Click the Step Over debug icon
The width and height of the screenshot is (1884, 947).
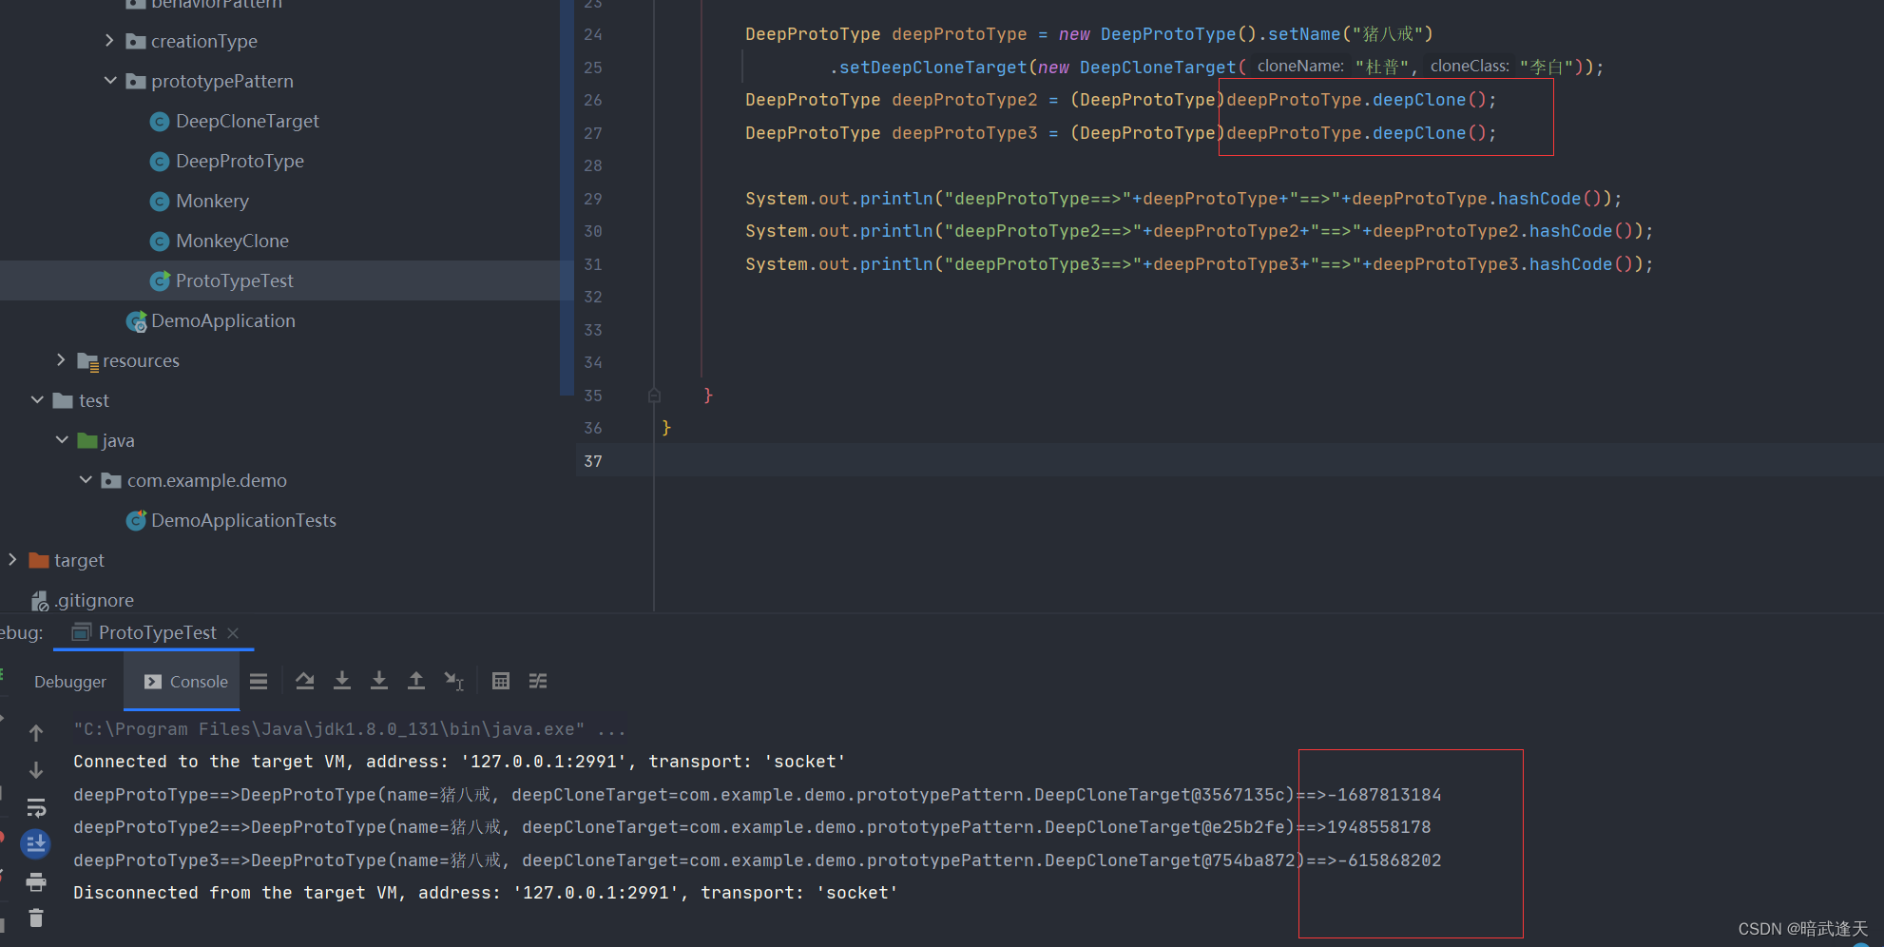coord(304,681)
